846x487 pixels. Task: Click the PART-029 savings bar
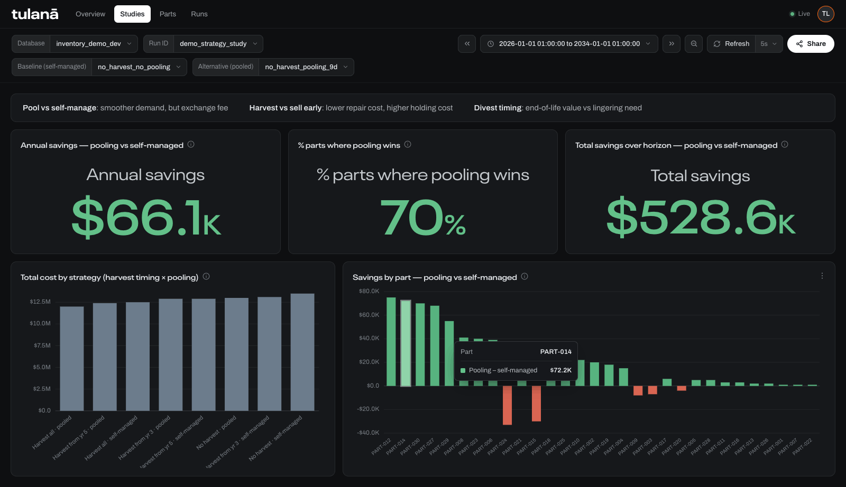[x=449, y=353]
